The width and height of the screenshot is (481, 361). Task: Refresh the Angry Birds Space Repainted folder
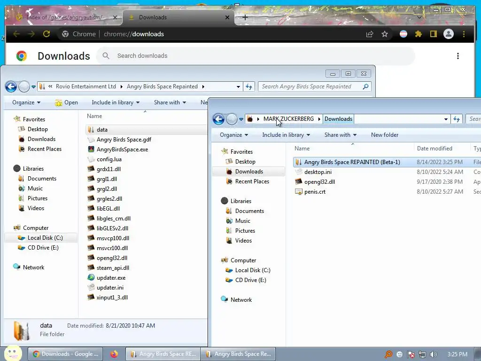click(x=249, y=86)
